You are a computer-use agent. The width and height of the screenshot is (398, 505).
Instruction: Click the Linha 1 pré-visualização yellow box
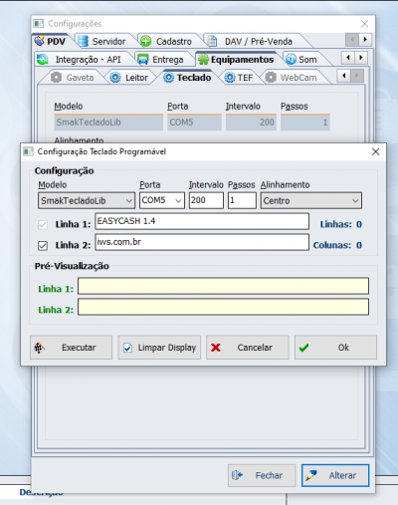point(223,286)
